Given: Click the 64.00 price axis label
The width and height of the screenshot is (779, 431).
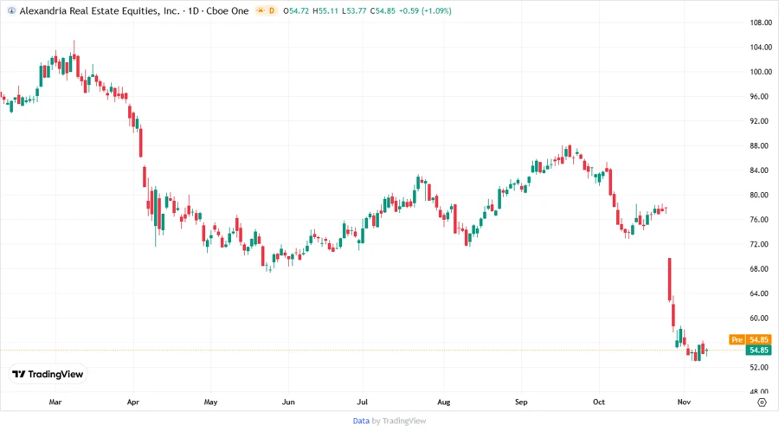Looking at the screenshot, I should click(761, 293).
